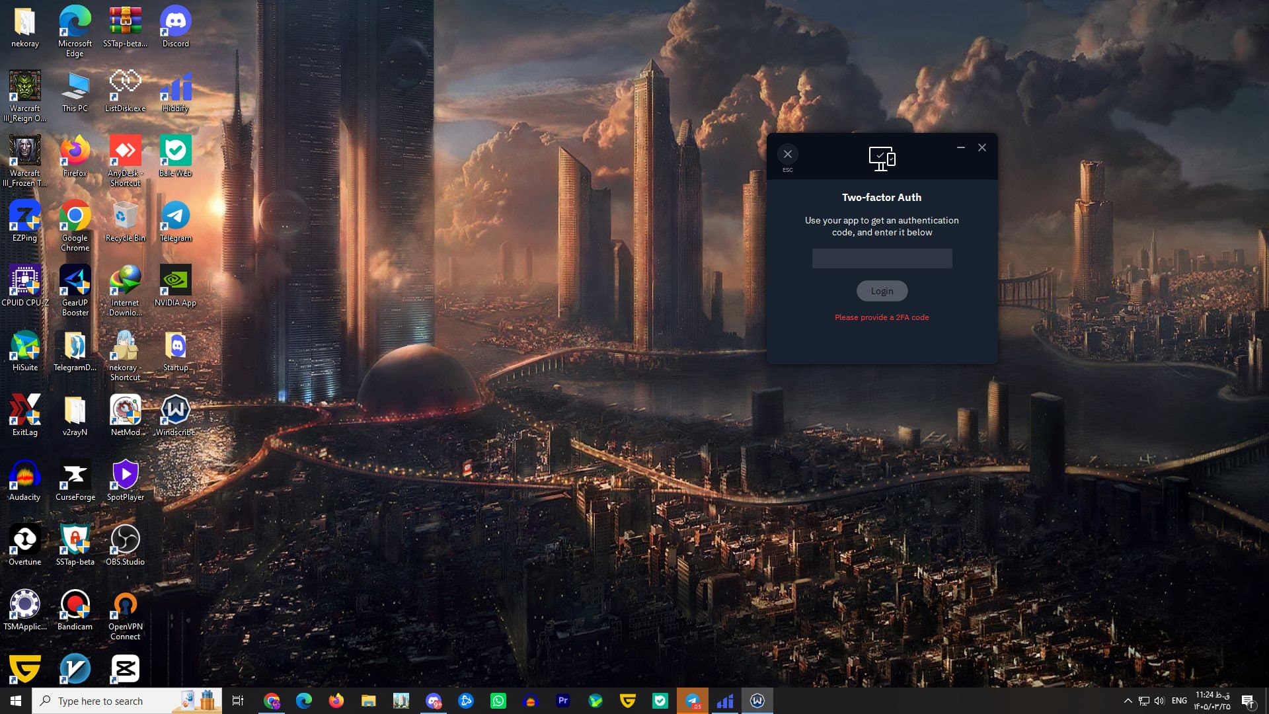
Task: Click the Login button in Windscribe
Action: [882, 291]
